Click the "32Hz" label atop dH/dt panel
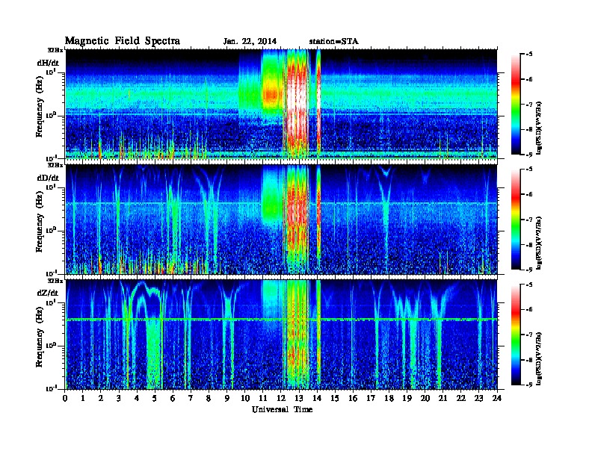 tap(55, 50)
